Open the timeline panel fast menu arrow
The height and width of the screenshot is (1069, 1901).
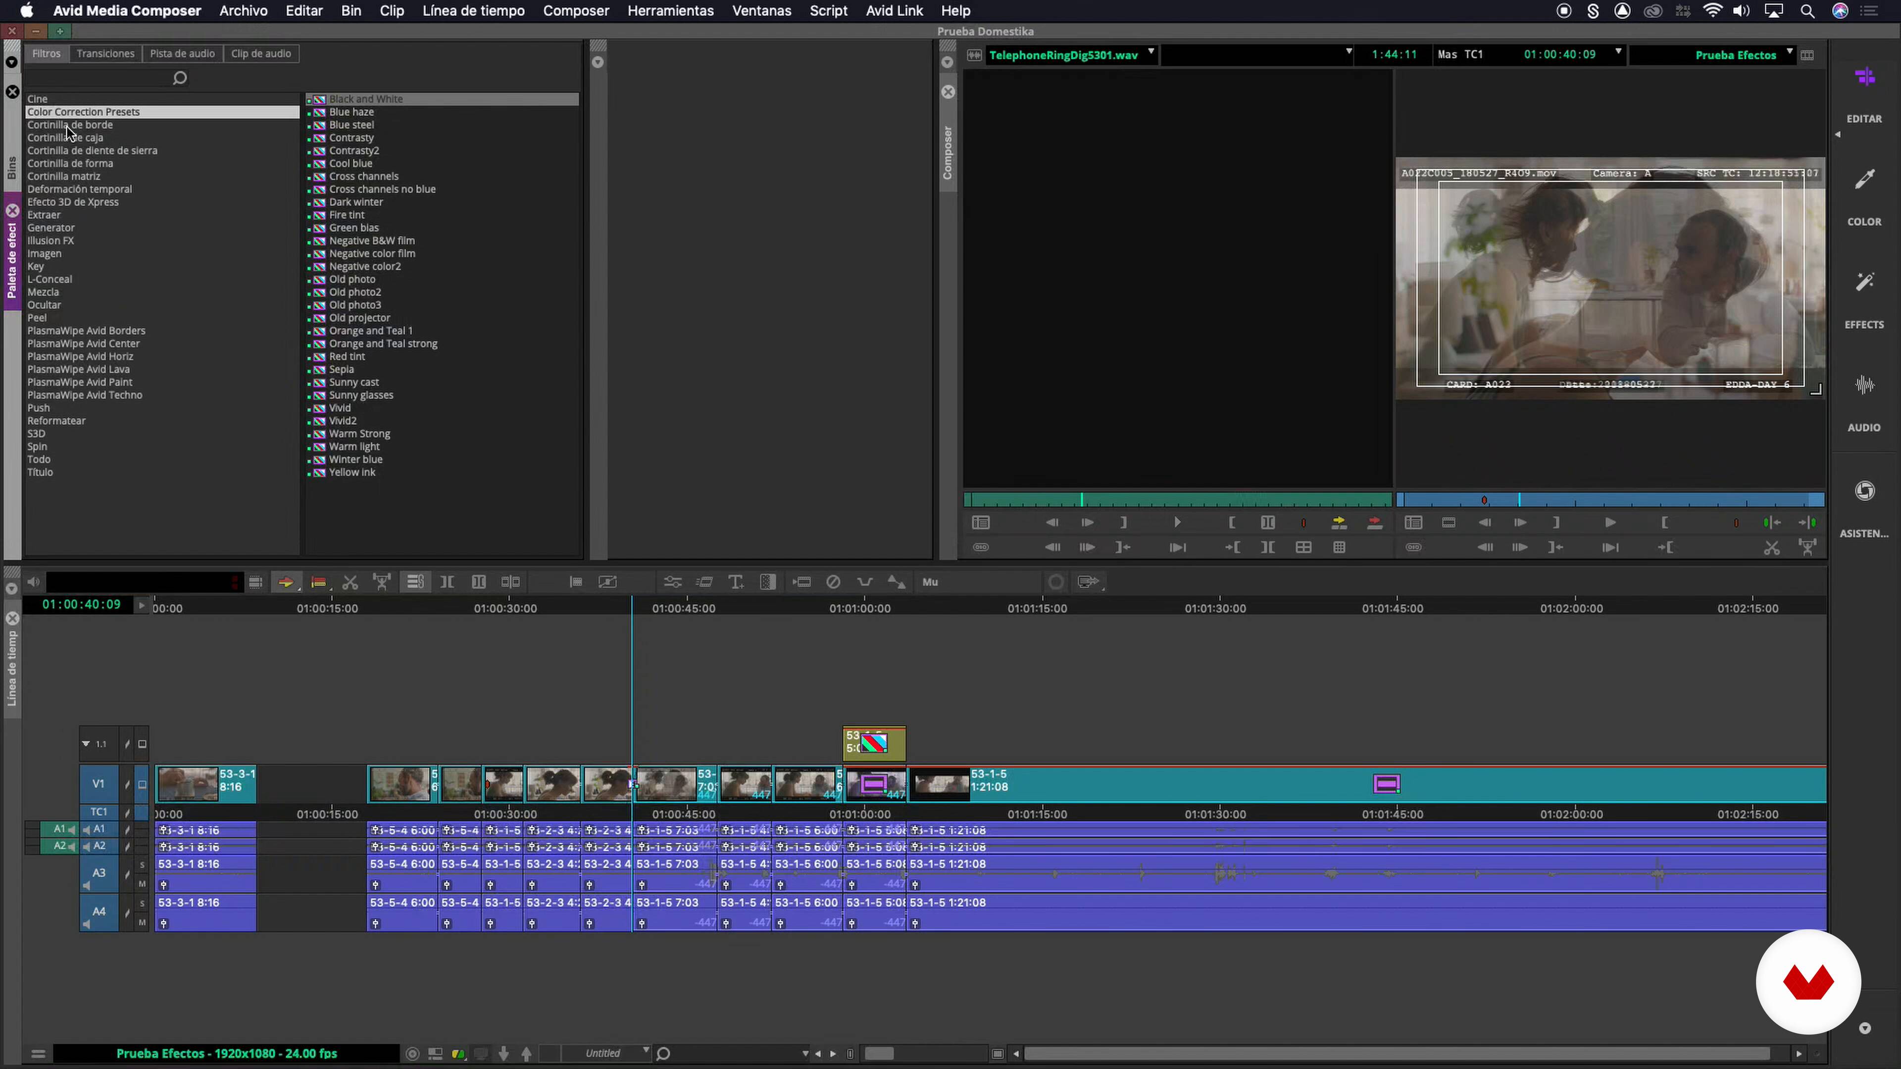(x=12, y=589)
